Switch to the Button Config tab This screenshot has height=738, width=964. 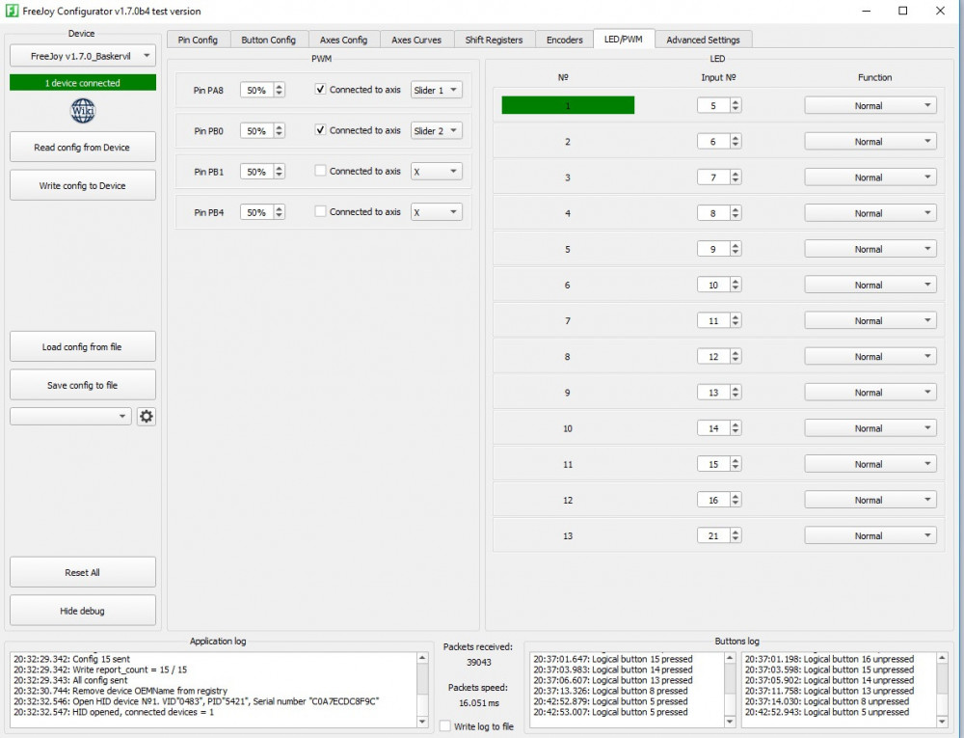click(x=269, y=40)
